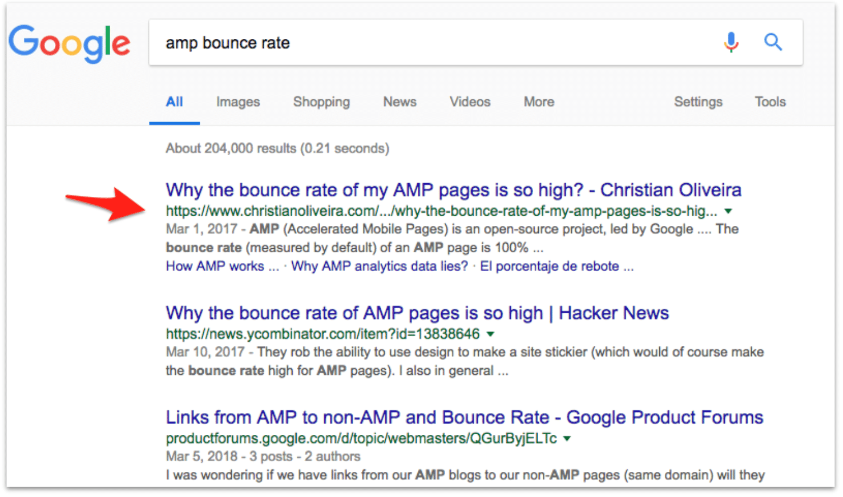Click the 'Mar 10, 2017' snippet date

[205, 352]
